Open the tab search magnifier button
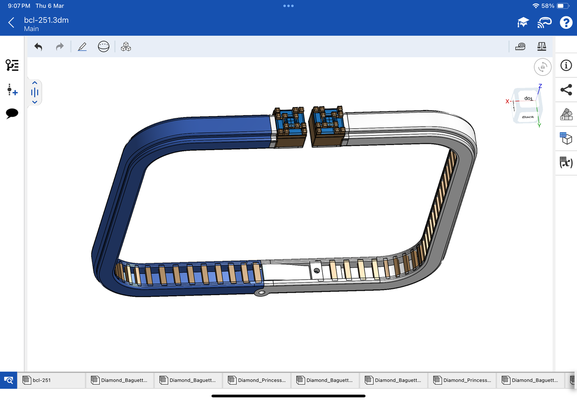 (8, 380)
